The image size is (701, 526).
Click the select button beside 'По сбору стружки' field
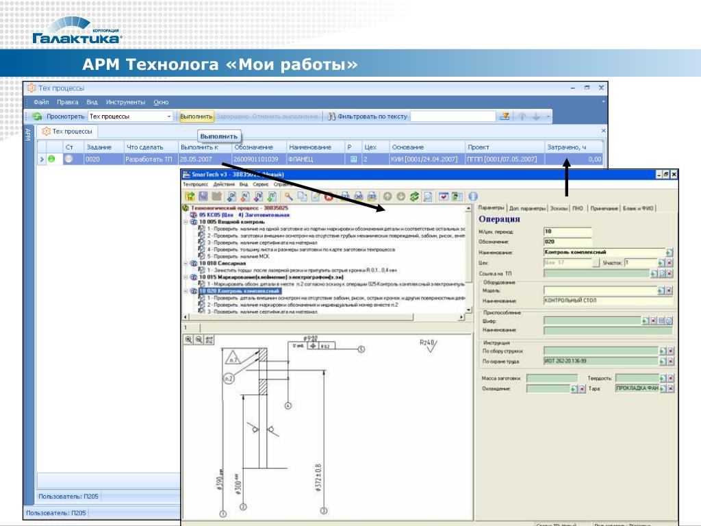coord(663,351)
